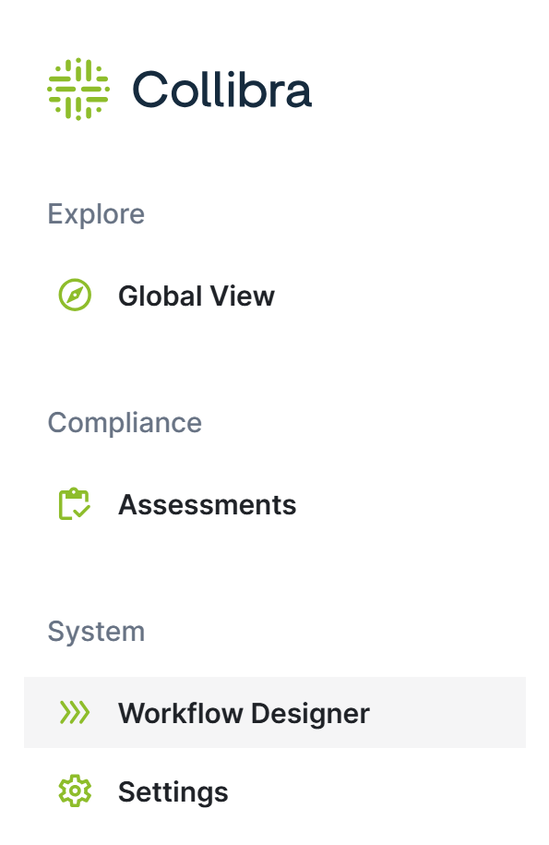Image resolution: width=549 pixels, height=845 pixels.
Task: Click the System section heading
Action: (96, 632)
